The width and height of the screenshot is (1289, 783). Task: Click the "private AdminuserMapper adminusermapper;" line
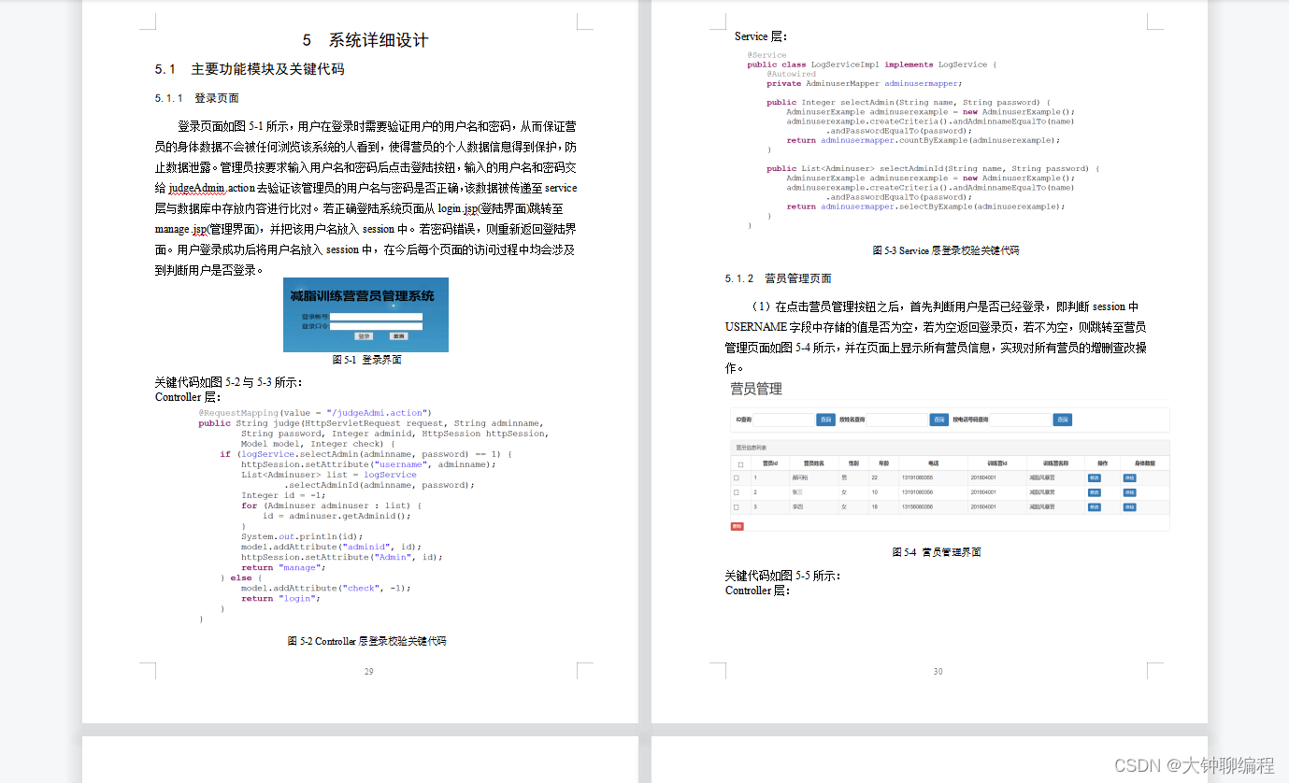click(864, 83)
